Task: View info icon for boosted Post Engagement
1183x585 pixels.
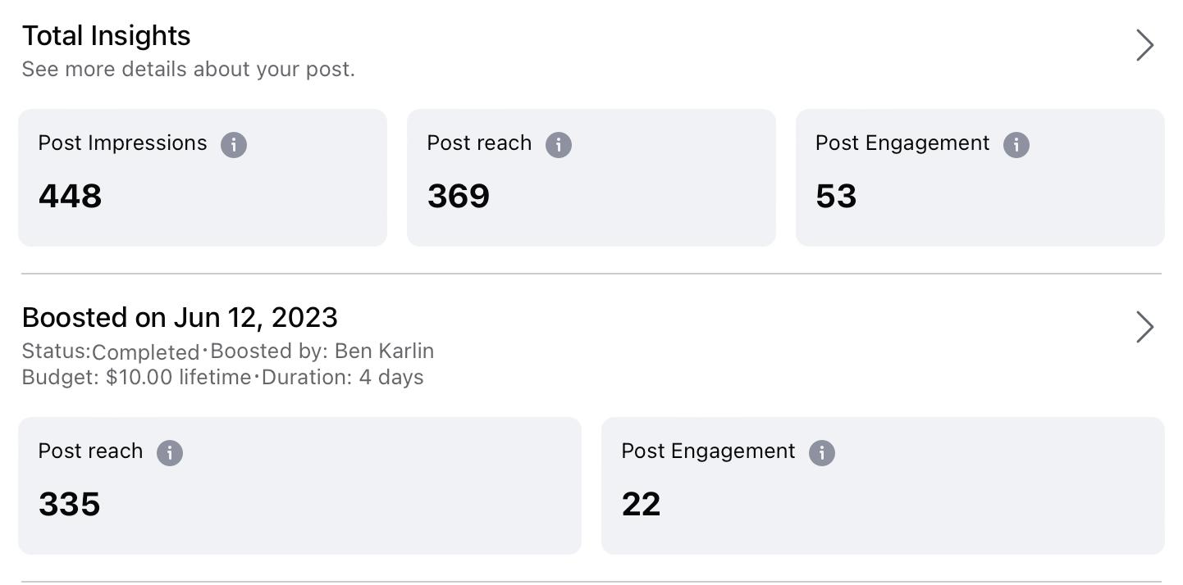Action: point(821,453)
